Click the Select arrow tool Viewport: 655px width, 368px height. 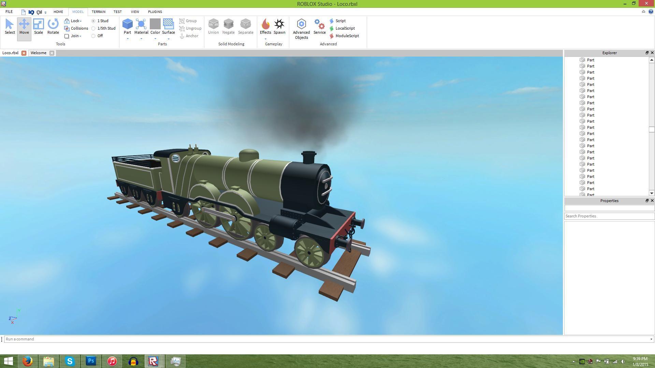(10, 27)
